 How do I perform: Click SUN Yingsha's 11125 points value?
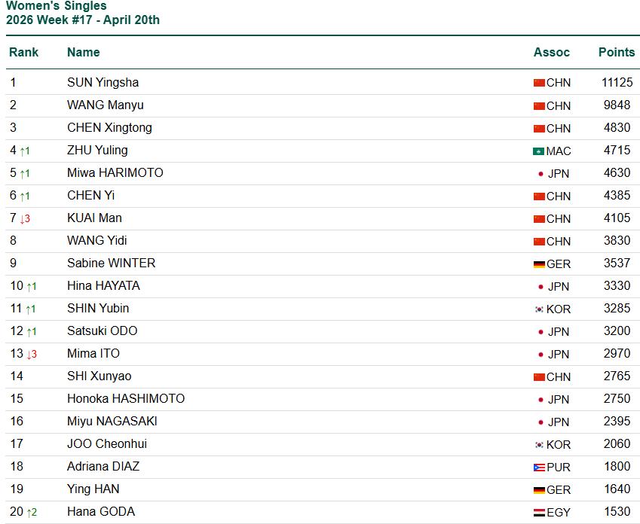[617, 82]
